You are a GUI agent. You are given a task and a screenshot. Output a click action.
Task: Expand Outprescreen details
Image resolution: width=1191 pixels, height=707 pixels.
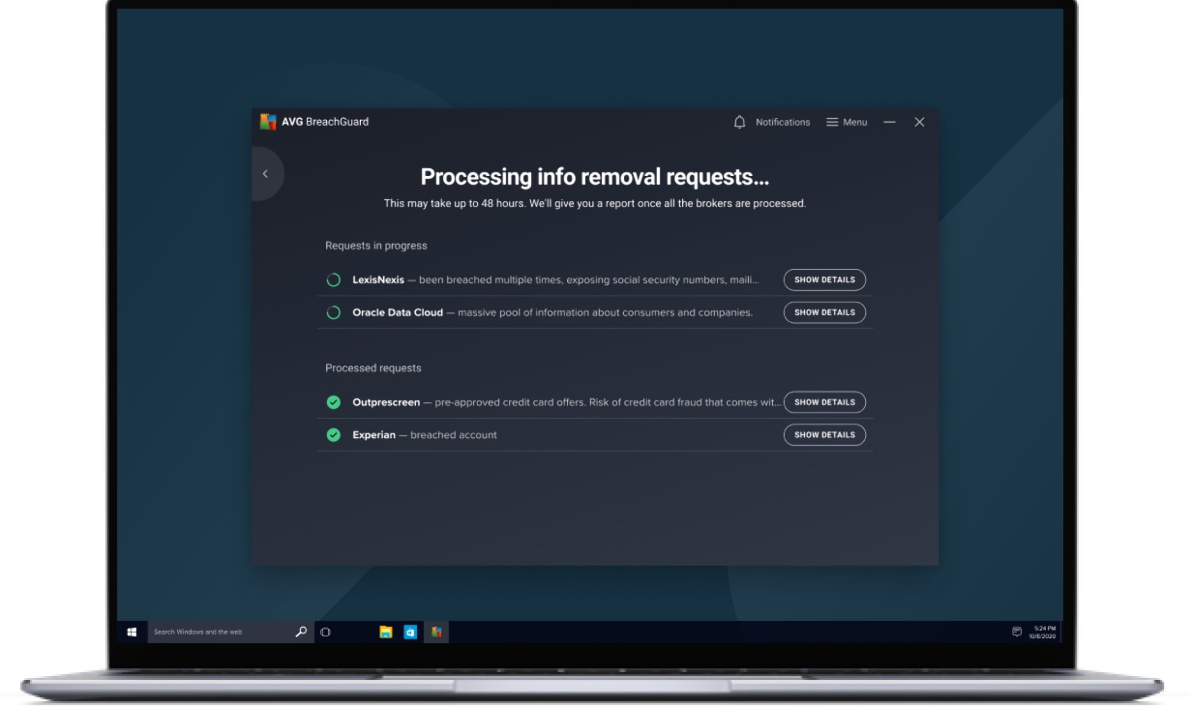(x=825, y=403)
